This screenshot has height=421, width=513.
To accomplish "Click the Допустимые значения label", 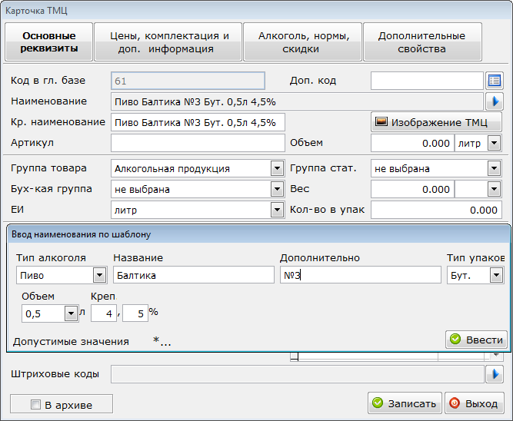I will pyautogui.click(x=71, y=342).
